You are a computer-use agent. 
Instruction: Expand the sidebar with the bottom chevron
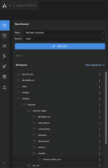coord(4,163)
